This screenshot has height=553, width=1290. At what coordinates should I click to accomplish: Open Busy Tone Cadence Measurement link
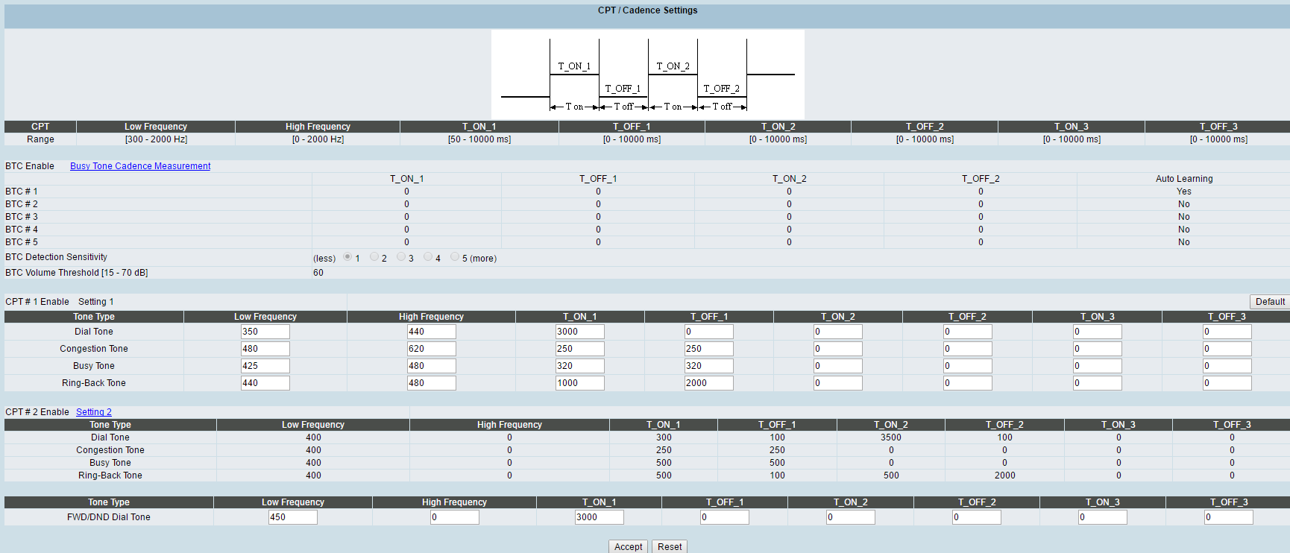click(x=140, y=166)
